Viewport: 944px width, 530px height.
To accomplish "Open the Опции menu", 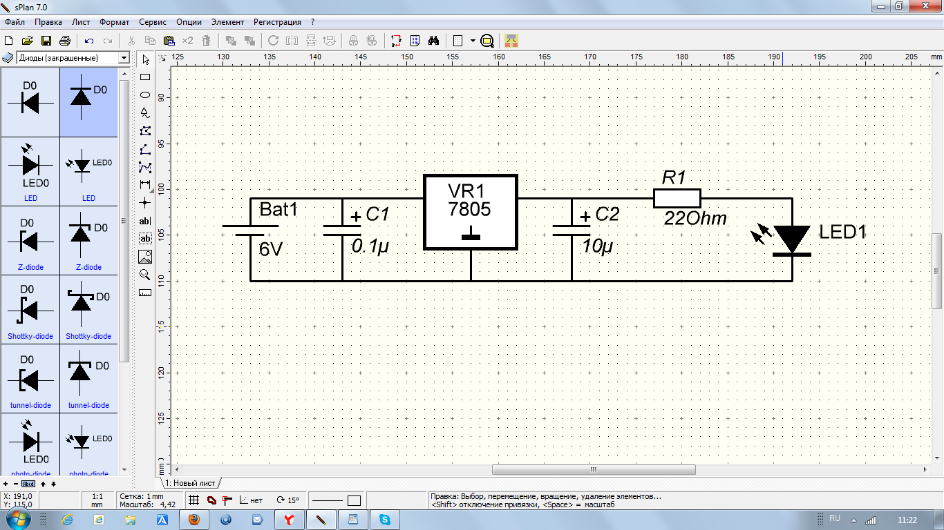I will (x=189, y=22).
